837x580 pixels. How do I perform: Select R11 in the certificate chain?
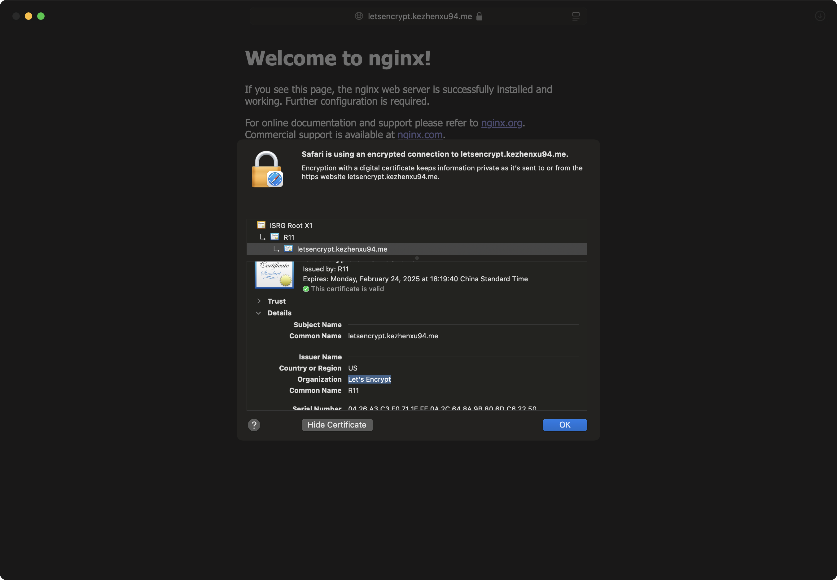(x=289, y=237)
